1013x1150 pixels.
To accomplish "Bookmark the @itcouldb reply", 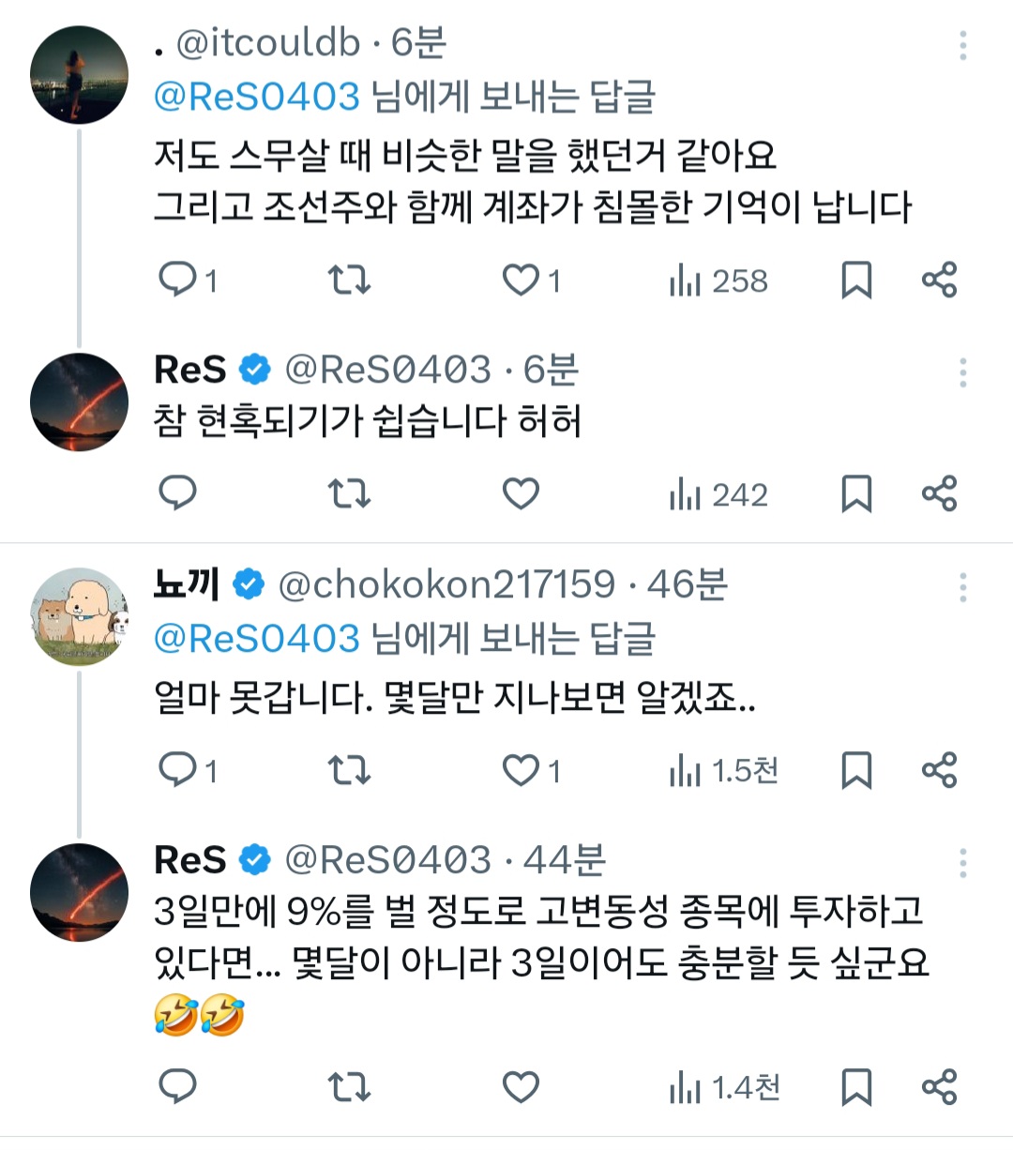I will [x=856, y=280].
